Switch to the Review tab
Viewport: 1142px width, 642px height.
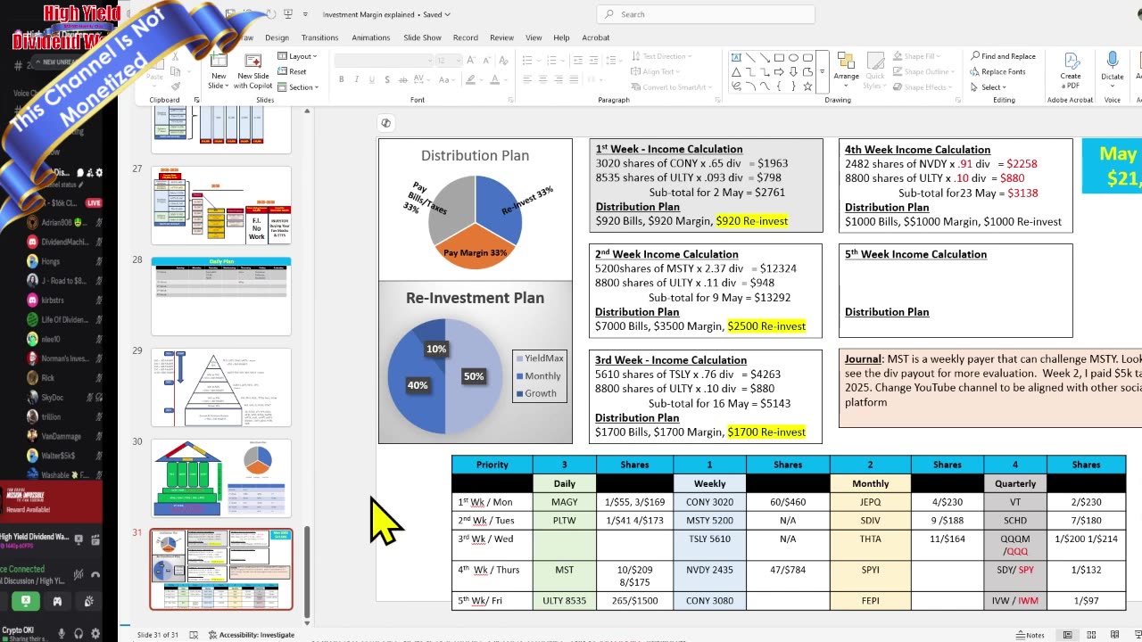501,37
